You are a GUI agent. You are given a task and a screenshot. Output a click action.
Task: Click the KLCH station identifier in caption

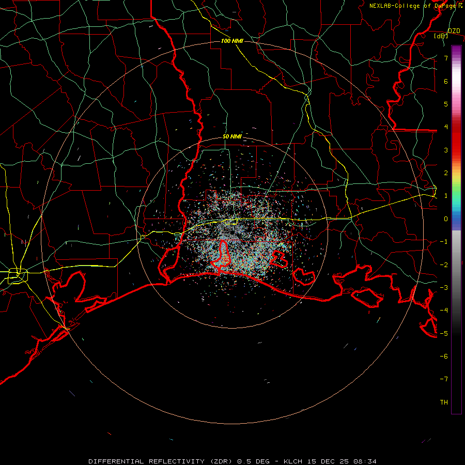point(293,461)
